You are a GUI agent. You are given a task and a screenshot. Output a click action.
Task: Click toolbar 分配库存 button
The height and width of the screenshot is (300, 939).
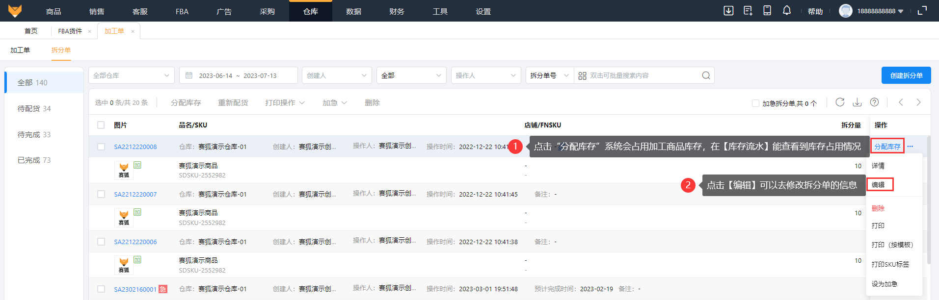coord(186,102)
